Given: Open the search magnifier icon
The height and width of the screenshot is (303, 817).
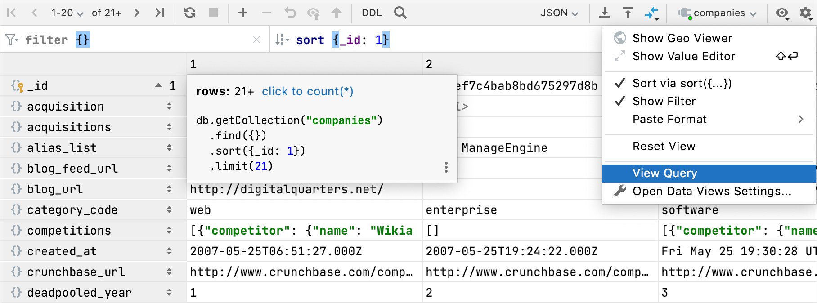Looking at the screenshot, I should (x=400, y=13).
